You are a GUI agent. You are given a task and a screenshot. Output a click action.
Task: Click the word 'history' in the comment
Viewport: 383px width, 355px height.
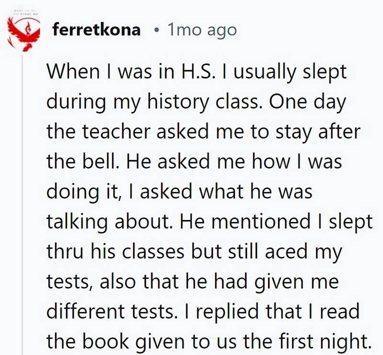point(178,101)
